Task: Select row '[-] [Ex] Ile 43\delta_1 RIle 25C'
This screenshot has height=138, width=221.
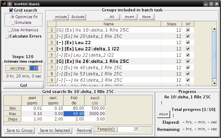Action: pyautogui.click(x=108, y=68)
